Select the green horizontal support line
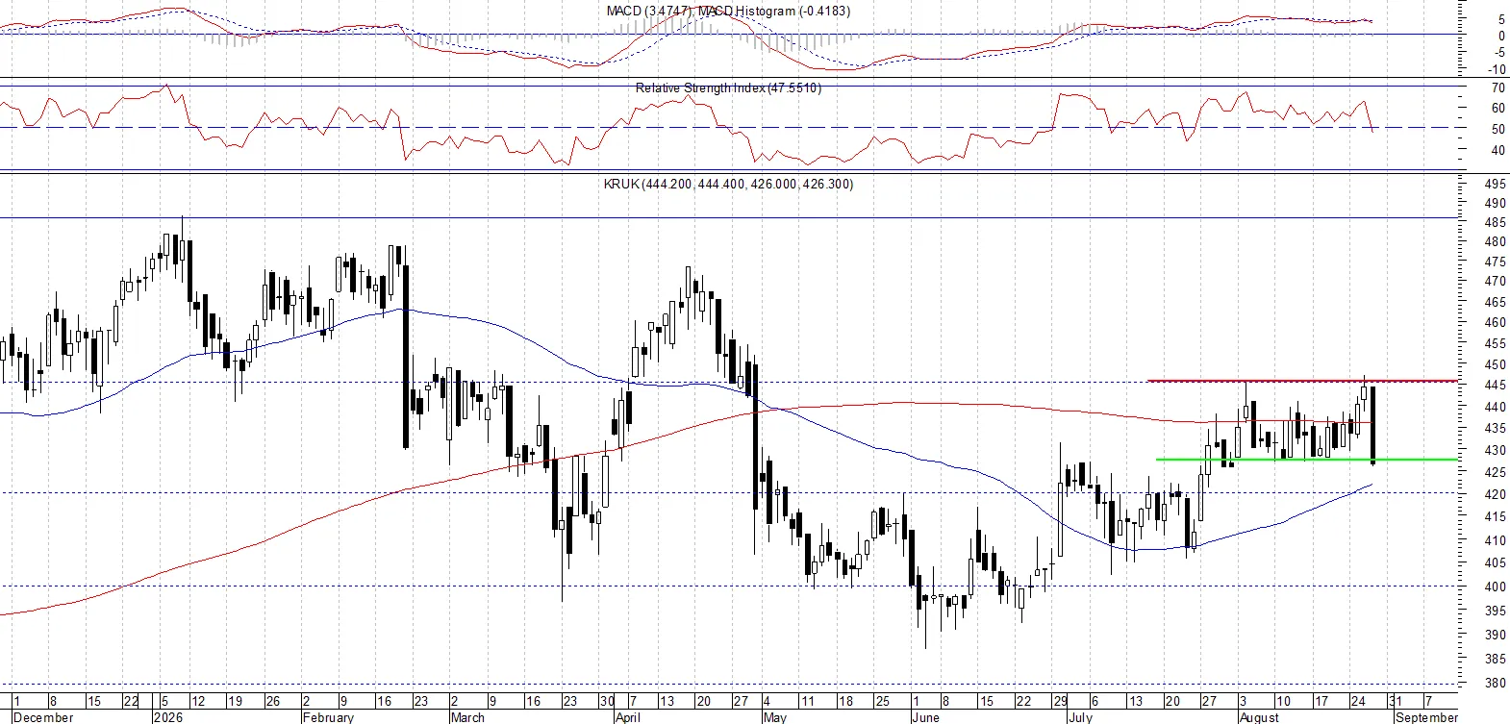Image resolution: width=1510 pixels, height=724 pixels. point(1306,460)
